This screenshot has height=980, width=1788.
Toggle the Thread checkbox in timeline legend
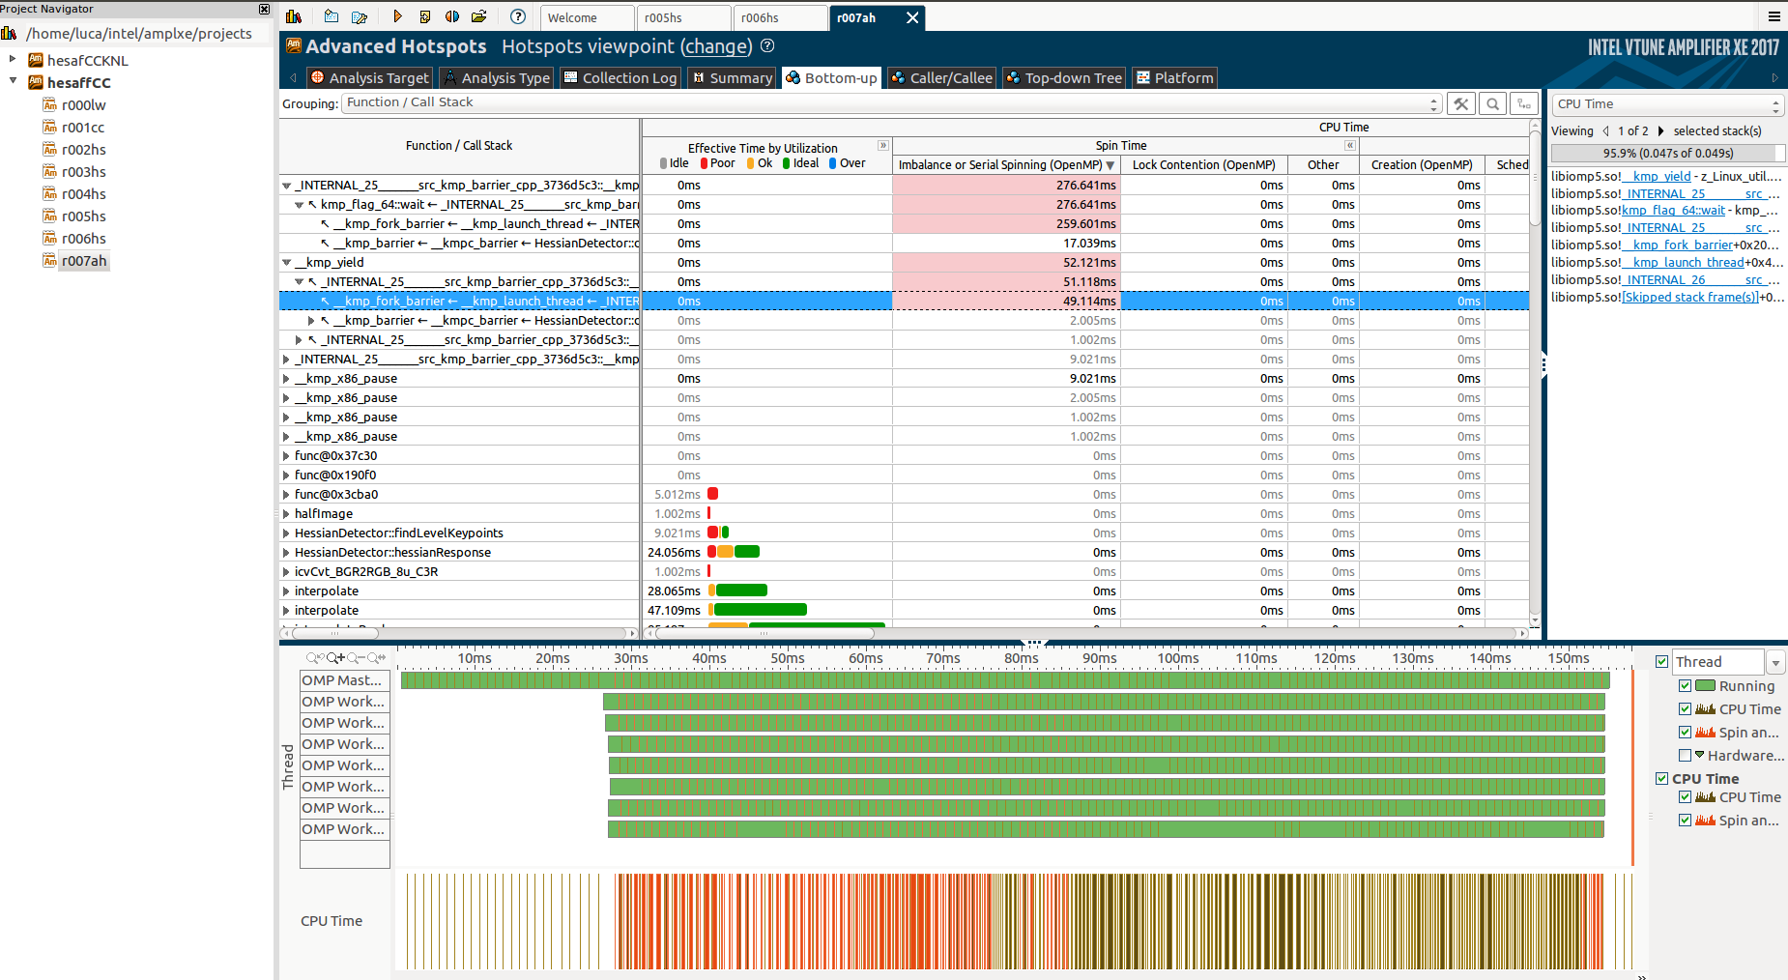1662,662
